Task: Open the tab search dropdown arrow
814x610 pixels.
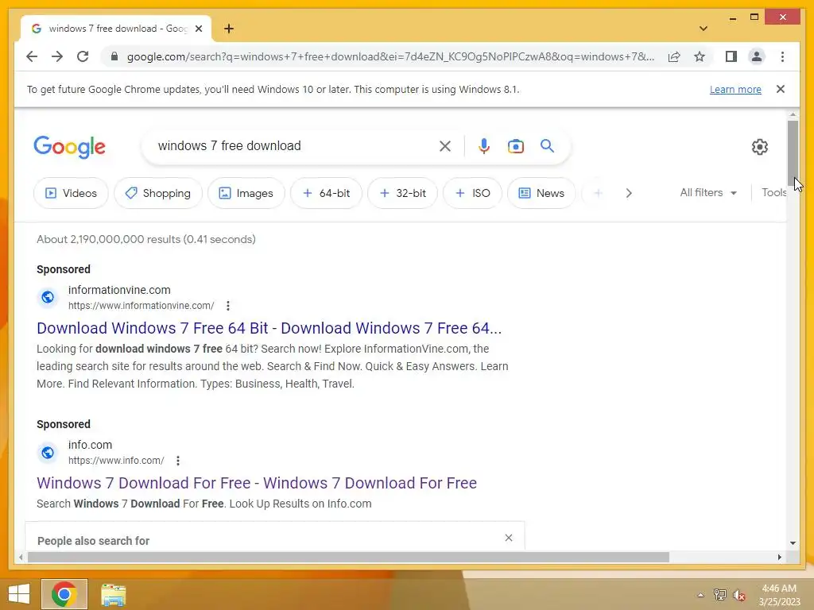Action: point(703,29)
